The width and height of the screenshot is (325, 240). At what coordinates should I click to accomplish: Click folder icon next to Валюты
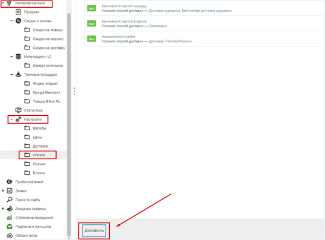(27, 128)
